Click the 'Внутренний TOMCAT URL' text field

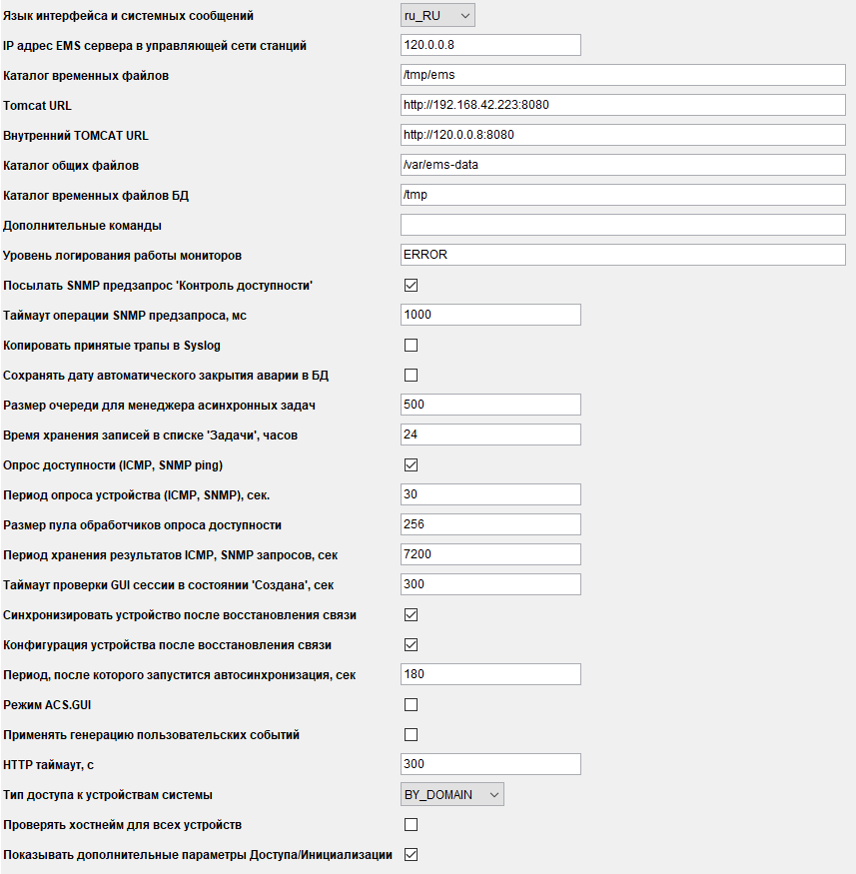coord(622,135)
